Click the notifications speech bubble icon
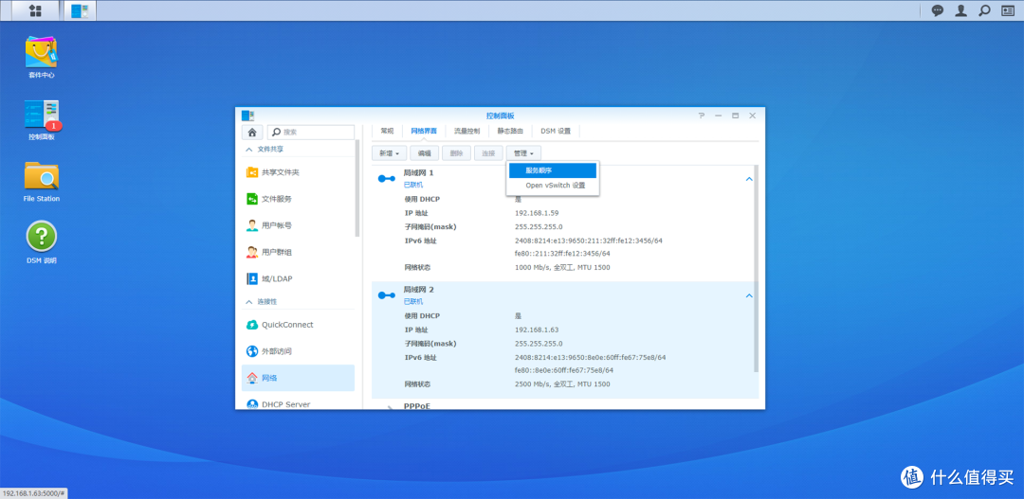1024x499 pixels. tap(938, 10)
